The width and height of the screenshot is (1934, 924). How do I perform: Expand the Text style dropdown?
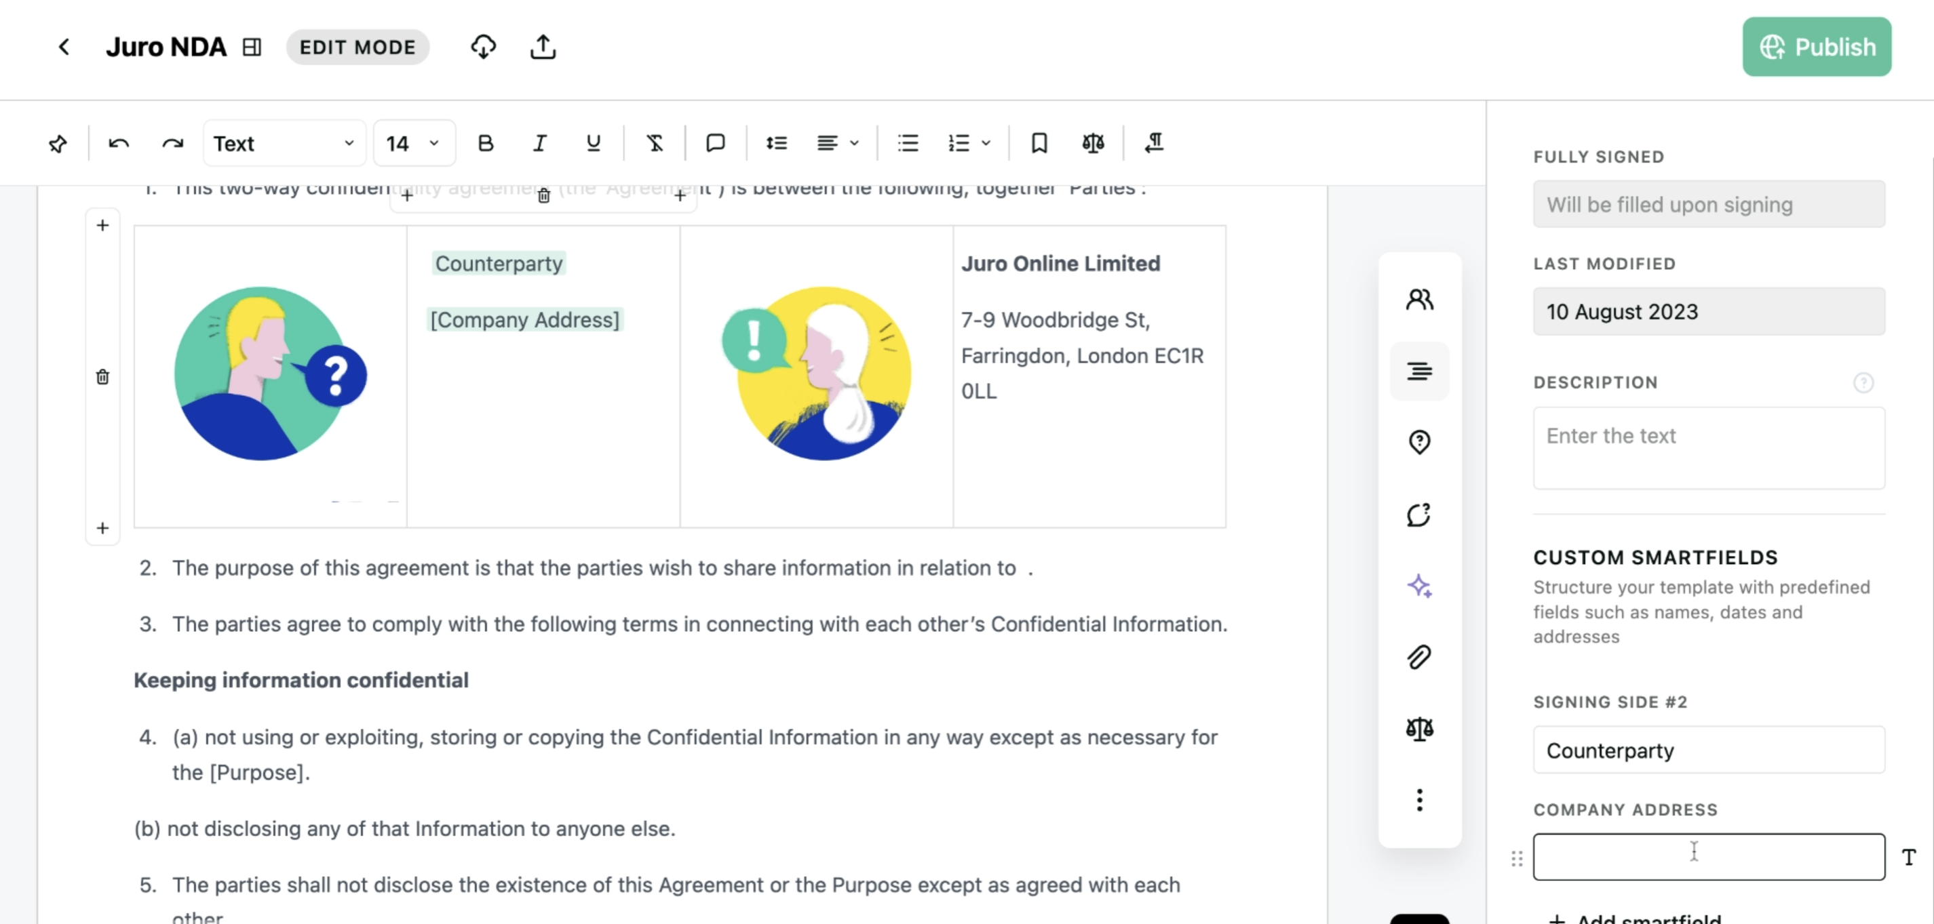(x=284, y=142)
